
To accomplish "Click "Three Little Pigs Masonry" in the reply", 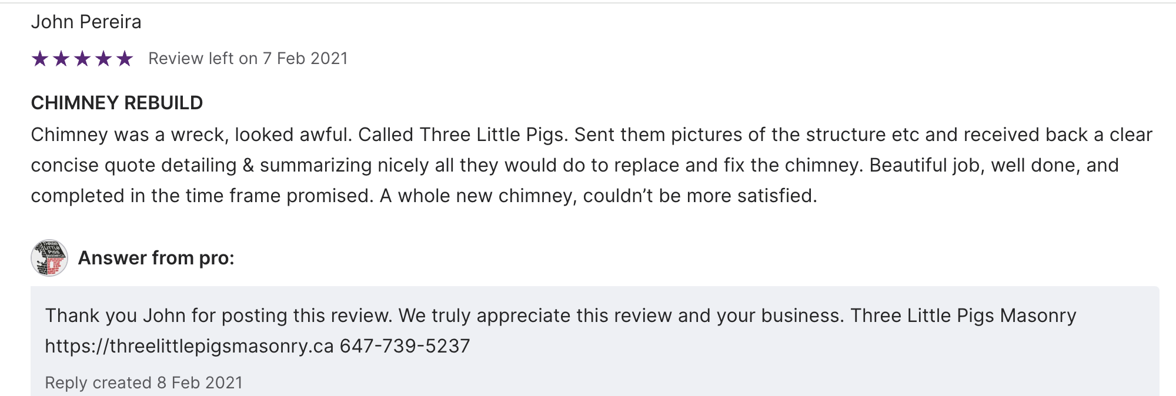I will pyautogui.click(x=963, y=316).
